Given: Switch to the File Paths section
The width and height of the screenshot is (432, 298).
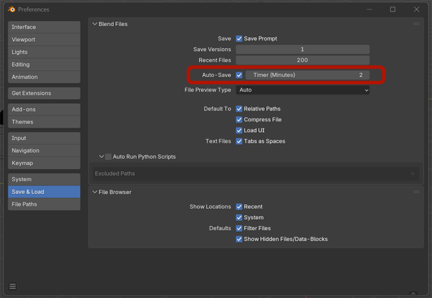Looking at the screenshot, I should (44, 204).
